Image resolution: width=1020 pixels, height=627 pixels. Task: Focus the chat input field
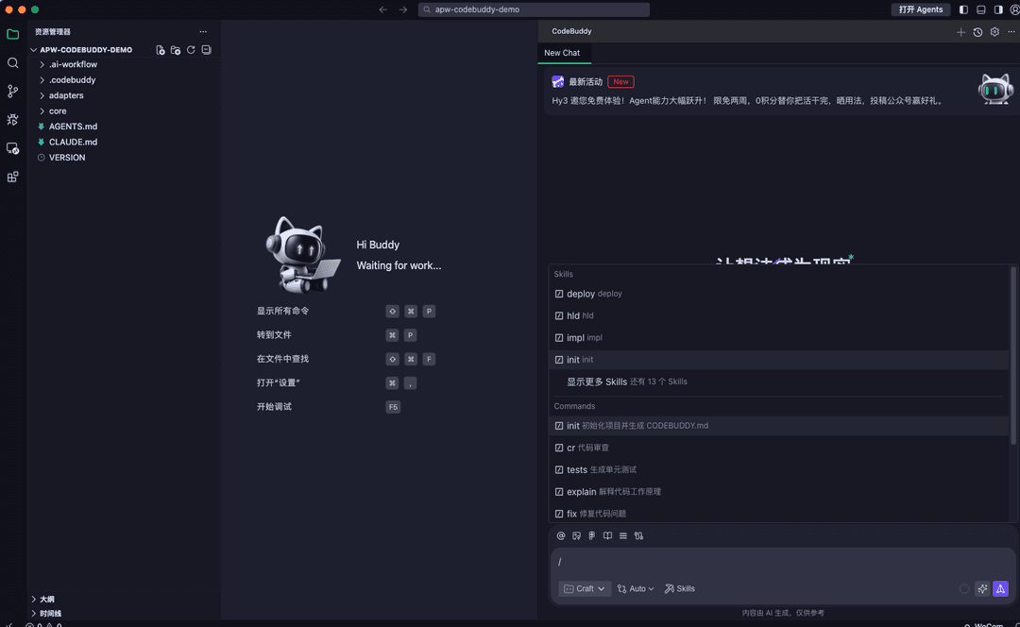(781, 563)
